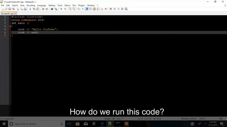This screenshot has height=127, width=227.
Task: Open the Function List panel icon
Action: coord(98,9)
